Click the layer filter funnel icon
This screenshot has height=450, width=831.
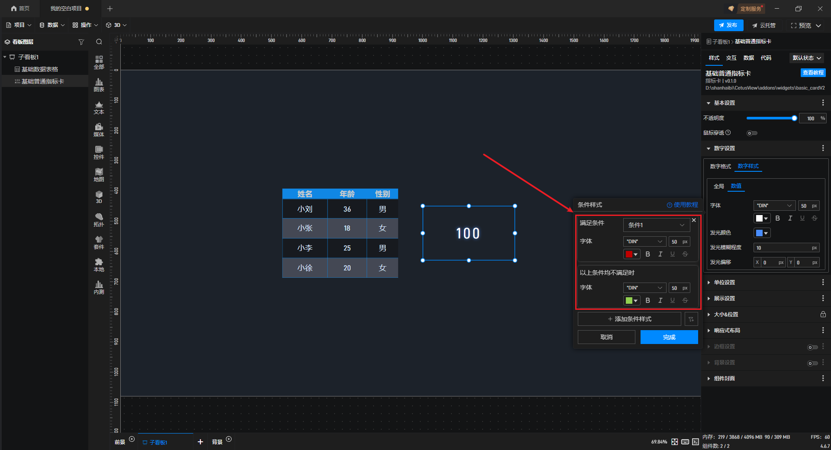(x=81, y=42)
